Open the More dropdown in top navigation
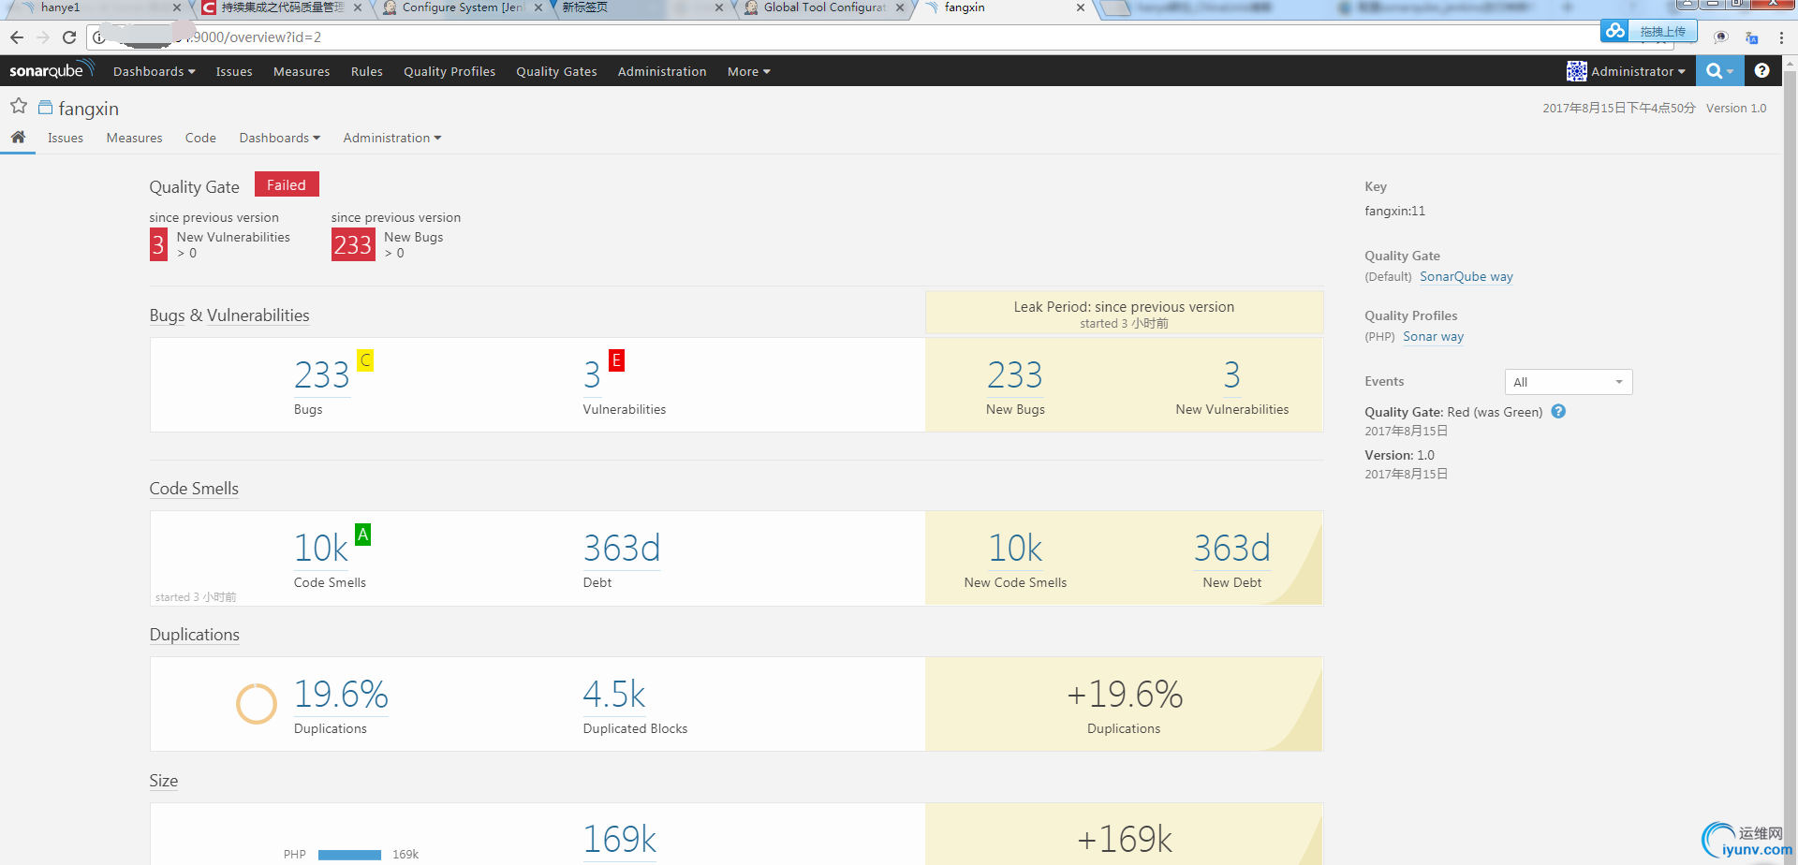 point(748,71)
